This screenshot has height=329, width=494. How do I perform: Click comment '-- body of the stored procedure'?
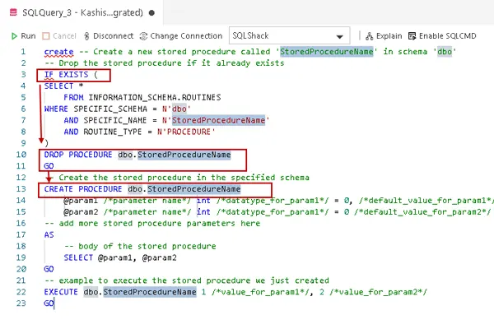coord(140,246)
